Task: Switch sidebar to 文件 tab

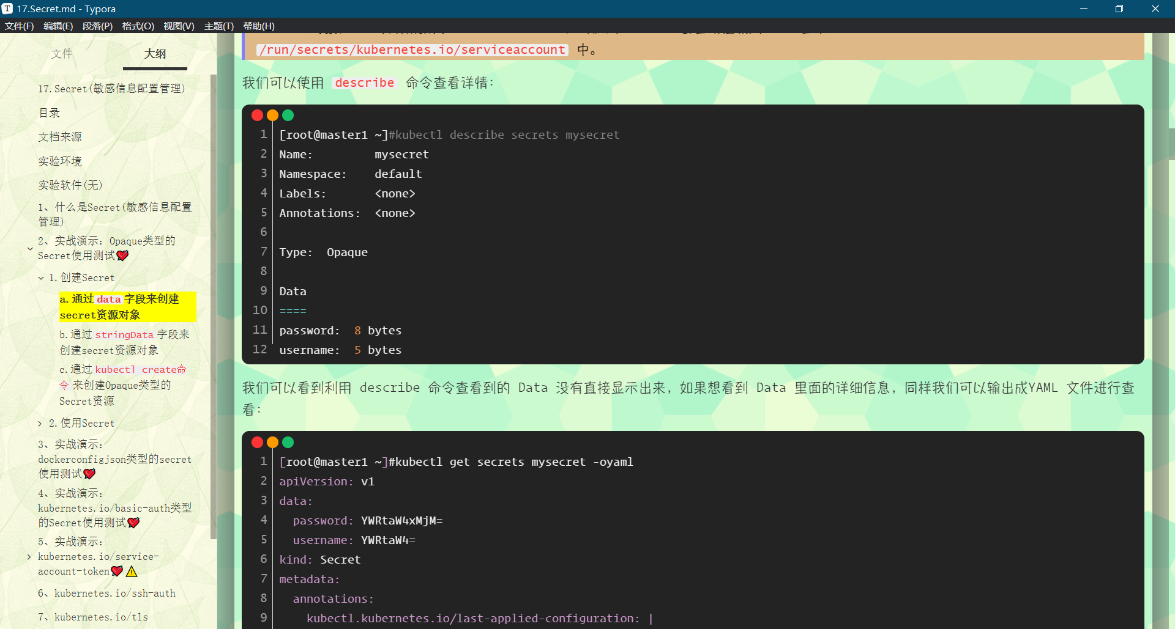Action: click(62, 54)
